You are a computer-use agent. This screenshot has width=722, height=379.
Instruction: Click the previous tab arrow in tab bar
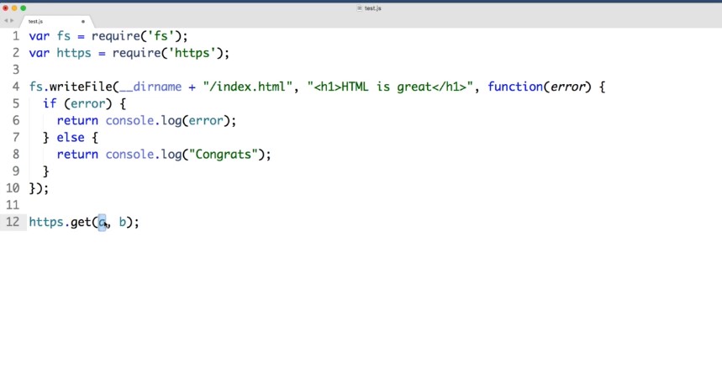pos(6,21)
